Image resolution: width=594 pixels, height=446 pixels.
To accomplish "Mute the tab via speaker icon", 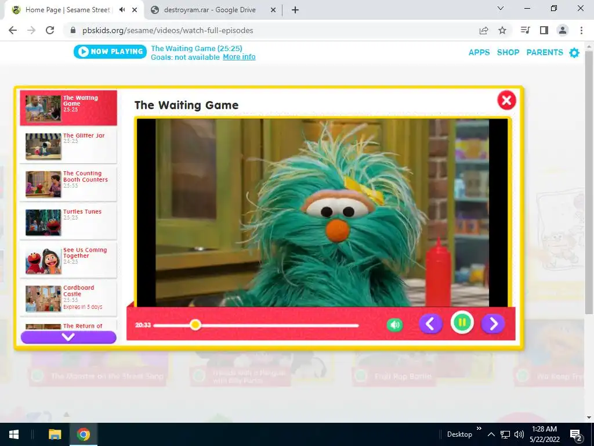I will tap(122, 10).
